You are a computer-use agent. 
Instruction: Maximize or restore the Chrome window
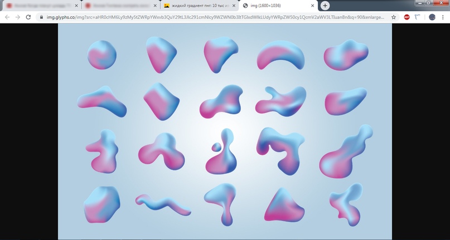click(x=428, y=3)
